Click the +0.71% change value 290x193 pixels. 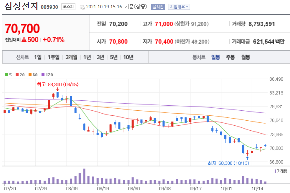(54, 40)
